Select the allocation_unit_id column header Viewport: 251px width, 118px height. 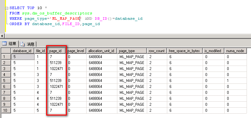point(101,51)
